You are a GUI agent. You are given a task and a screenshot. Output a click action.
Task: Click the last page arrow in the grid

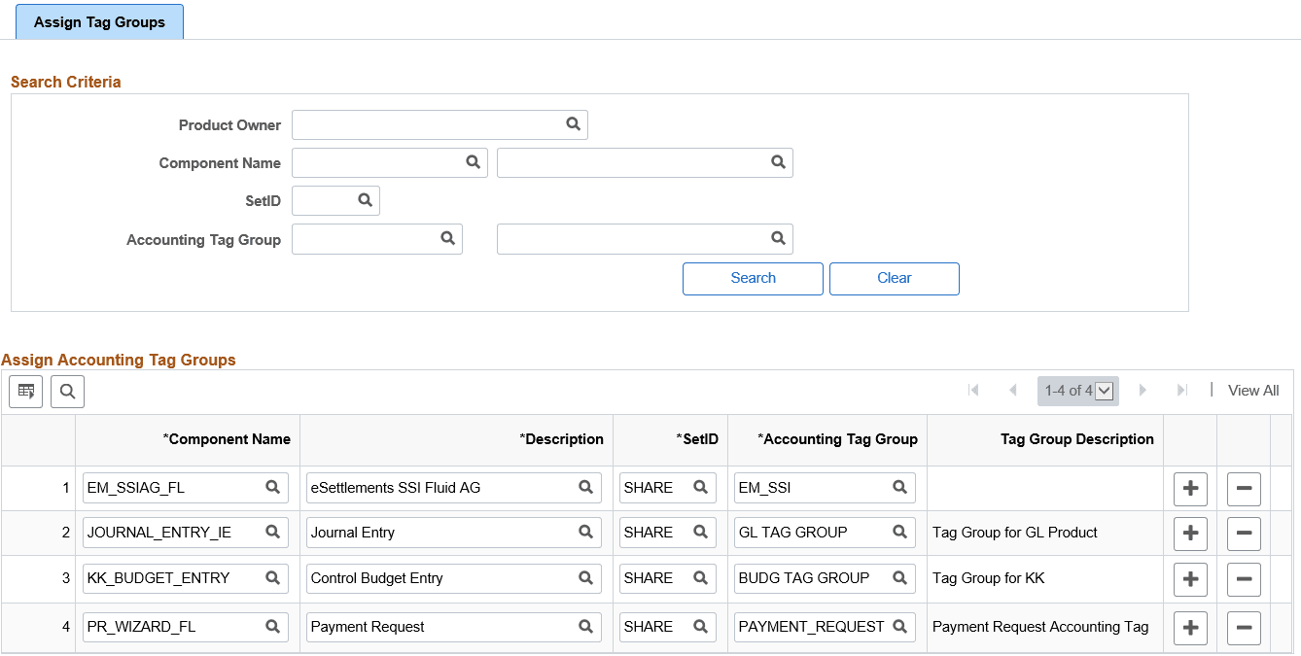[1181, 390]
